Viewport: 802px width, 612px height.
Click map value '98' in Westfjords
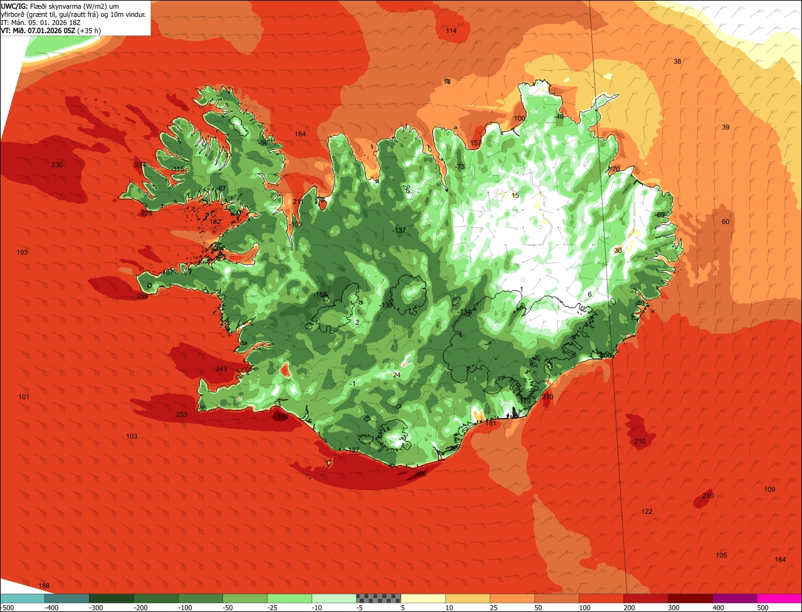[x=264, y=142]
